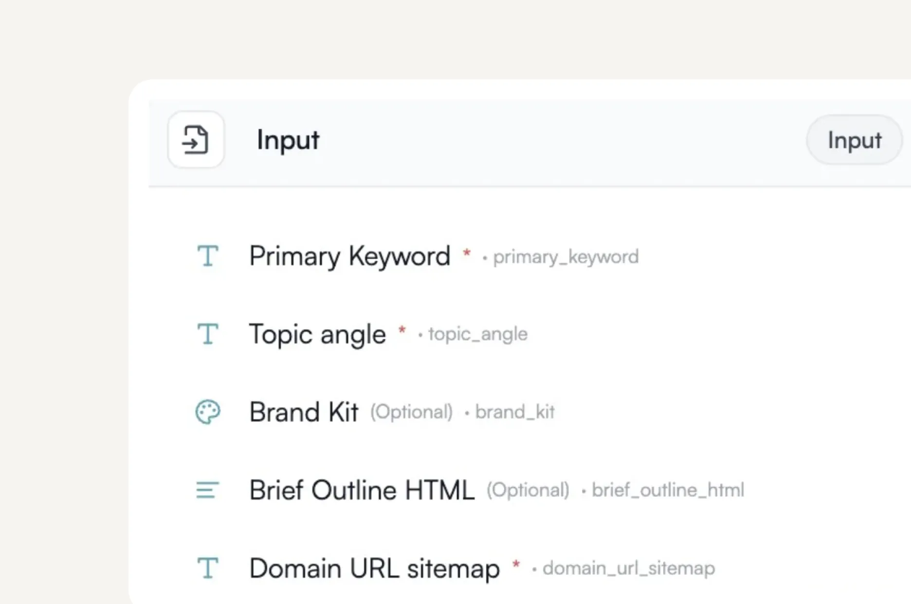Image resolution: width=911 pixels, height=604 pixels.
Task: Click the Optional tag next to Brand Kit
Action: [412, 412]
